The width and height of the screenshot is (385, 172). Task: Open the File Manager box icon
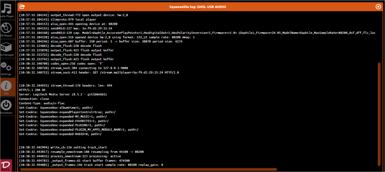point(6,47)
